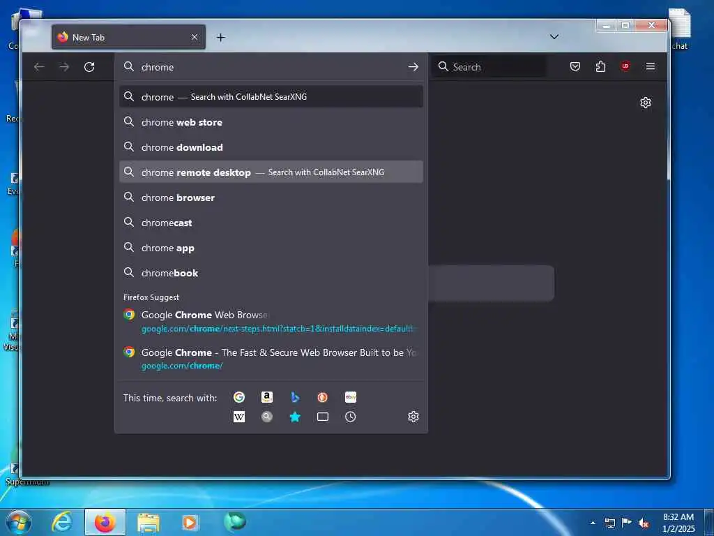This screenshot has height=536, width=714.
Task: Click the taskbar clock showing 8:32 AM
Action: point(678,523)
